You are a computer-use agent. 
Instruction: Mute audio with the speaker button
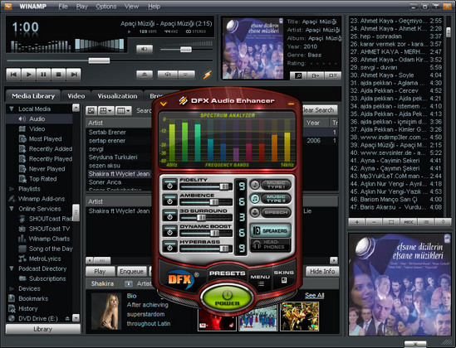point(145,49)
